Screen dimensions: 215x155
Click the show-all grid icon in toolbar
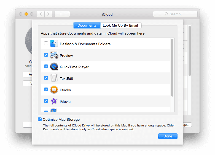(62, 14)
